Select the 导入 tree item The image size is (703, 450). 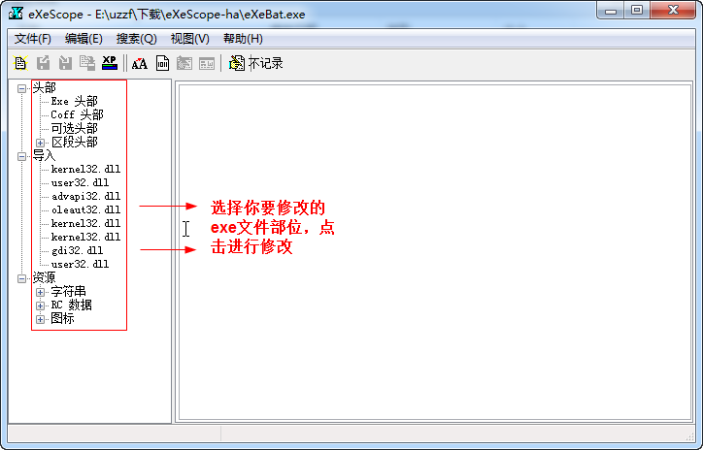(x=45, y=156)
